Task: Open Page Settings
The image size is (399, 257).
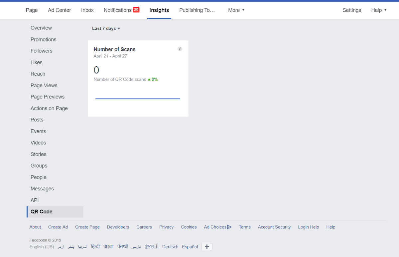Action: pos(351,10)
